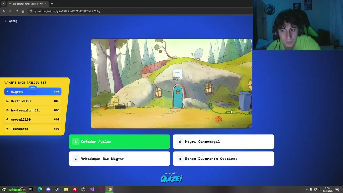This screenshot has height=193, width=343.
Task: Select hostesyalann31 row in the scoreboard
Action: pyautogui.click(x=33, y=110)
